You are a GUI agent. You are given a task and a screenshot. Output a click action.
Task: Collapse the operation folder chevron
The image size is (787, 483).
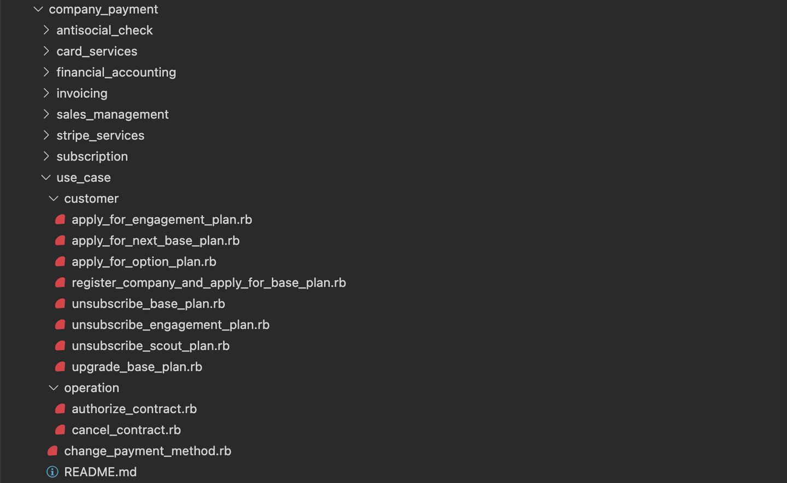point(54,388)
